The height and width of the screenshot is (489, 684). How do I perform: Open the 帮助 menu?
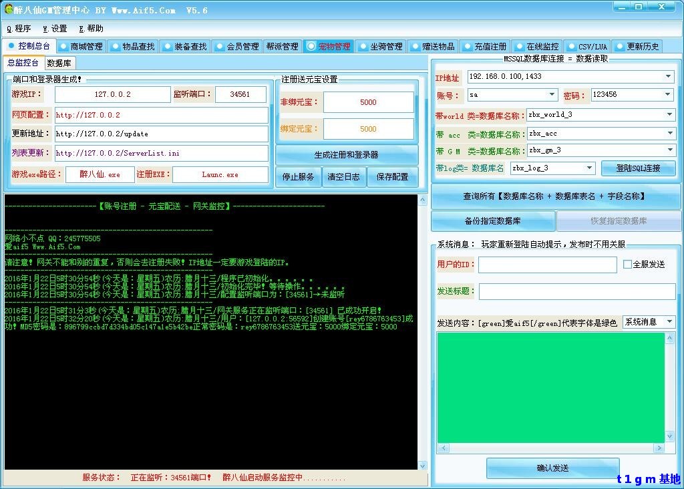pos(91,29)
